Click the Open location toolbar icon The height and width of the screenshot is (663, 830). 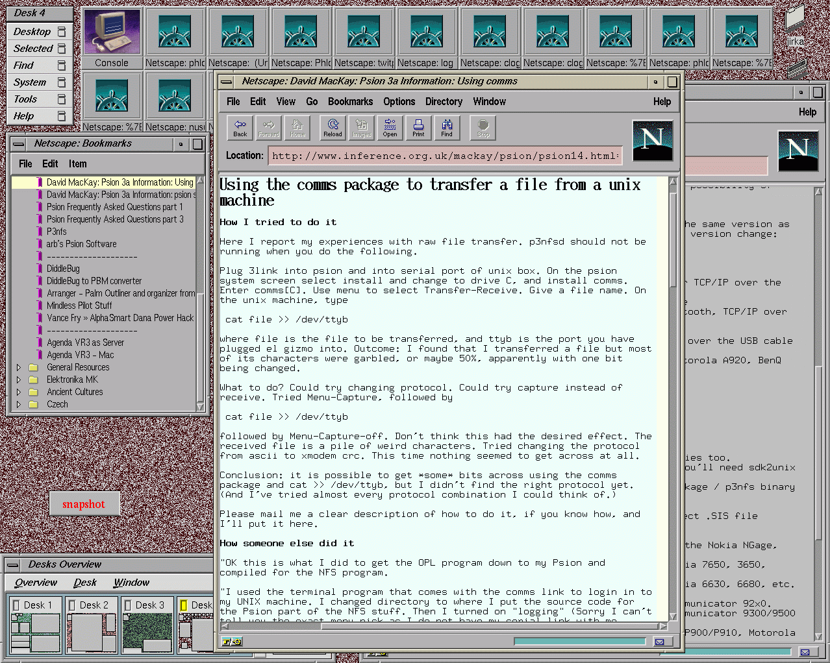[390, 128]
